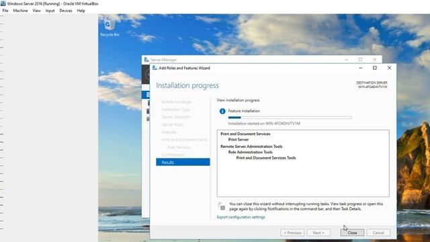Viewport: 430px width, 242px height.
Task: Close the Server Manager window
Action: click(x=375, y=60)
